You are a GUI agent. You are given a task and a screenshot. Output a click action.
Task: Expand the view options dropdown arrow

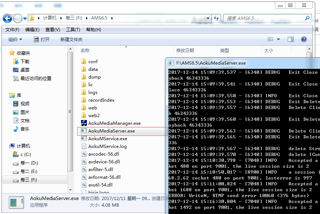tap(278, 39)
